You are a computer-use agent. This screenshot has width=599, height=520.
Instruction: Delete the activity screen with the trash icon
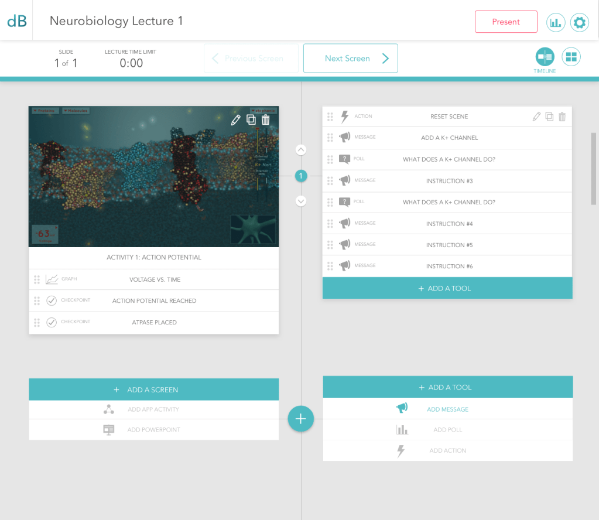[x=266, y=120]
